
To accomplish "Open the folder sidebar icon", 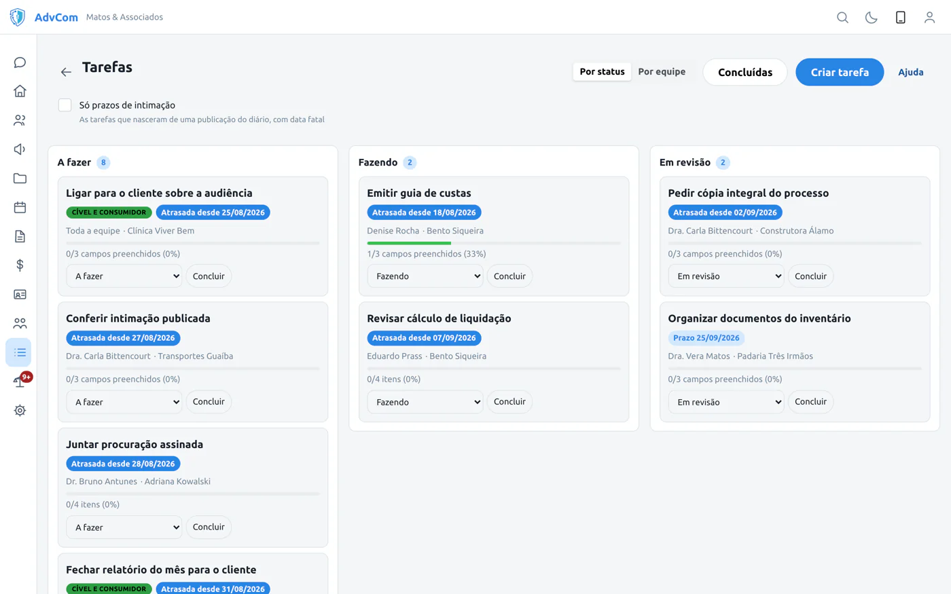I will click(x=20, y=179).
